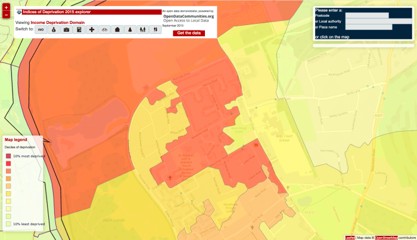417x240 pixels.
Task: Click the 10% most deprived legend swatch
Action: click(8, 155)
